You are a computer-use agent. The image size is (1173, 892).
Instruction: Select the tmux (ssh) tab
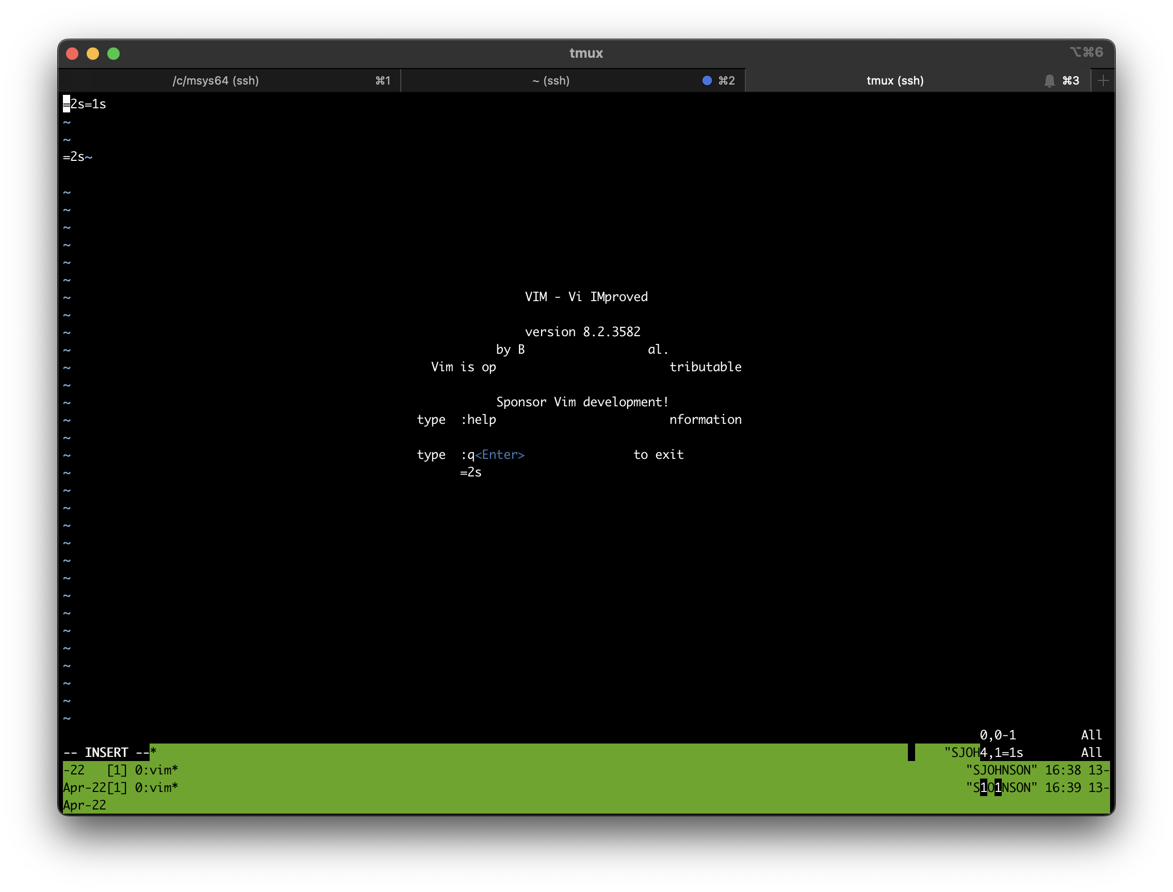click(918, 81)
